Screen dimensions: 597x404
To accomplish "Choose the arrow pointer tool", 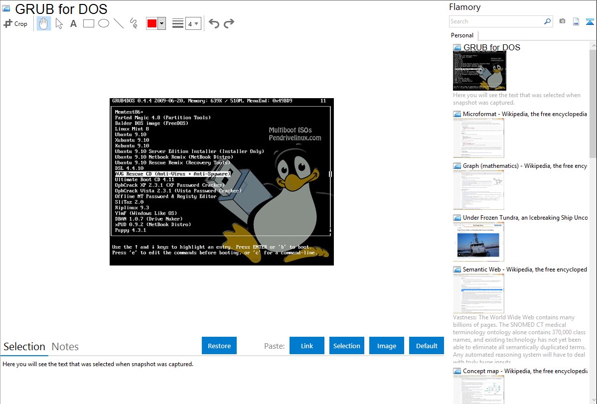I will [x=59, y=23].
